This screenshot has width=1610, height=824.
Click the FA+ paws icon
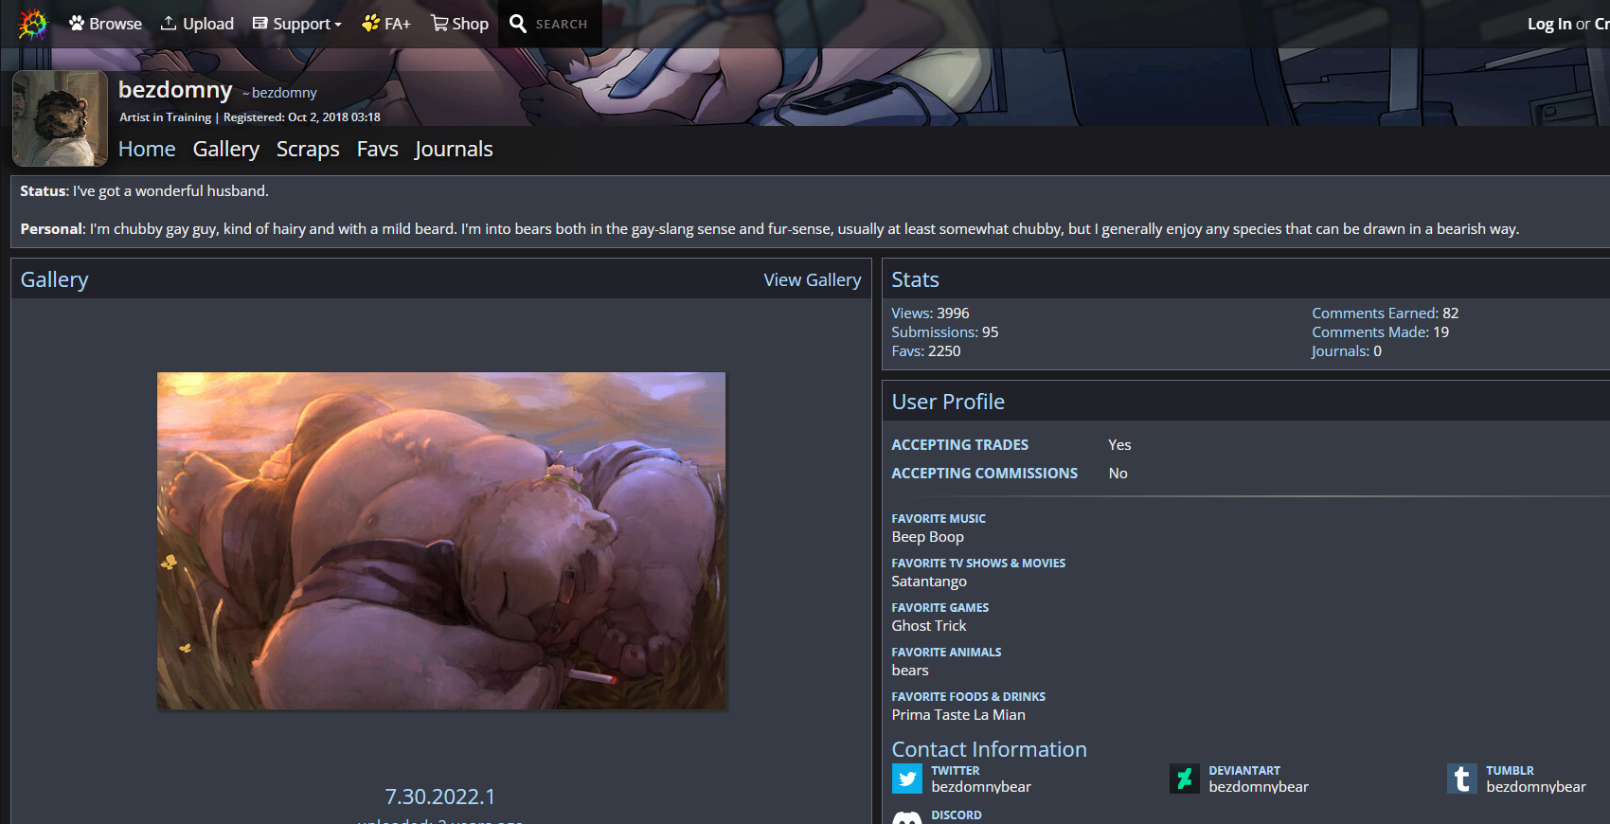point(370,23)
